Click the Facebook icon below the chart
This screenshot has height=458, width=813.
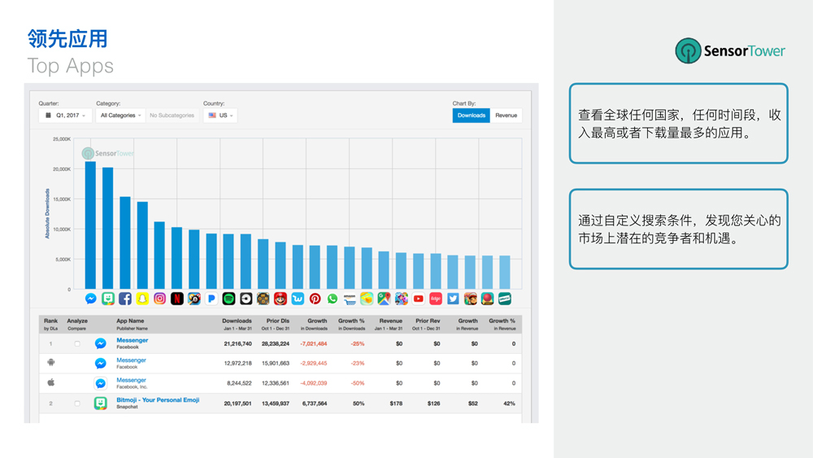[125, 299]
